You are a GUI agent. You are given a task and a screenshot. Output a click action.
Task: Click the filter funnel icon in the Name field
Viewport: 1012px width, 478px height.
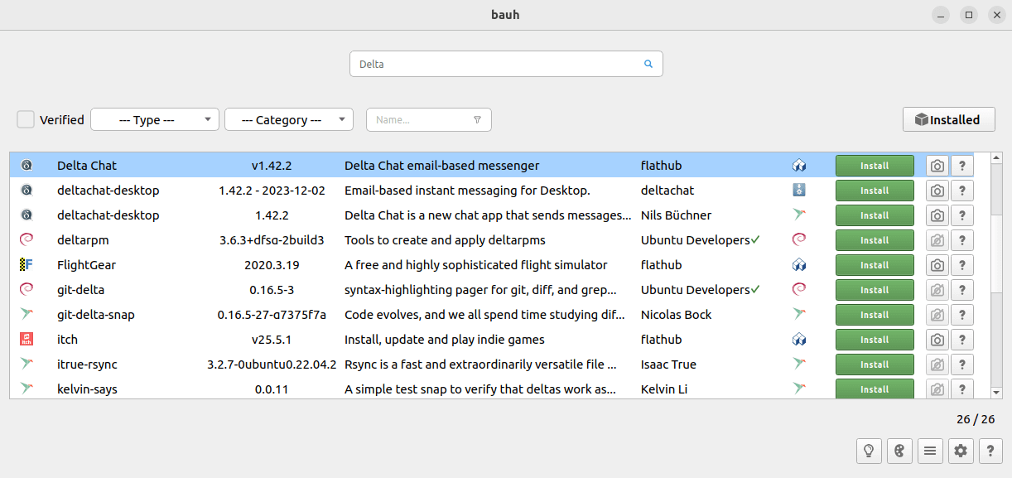(x=477, y=119)
